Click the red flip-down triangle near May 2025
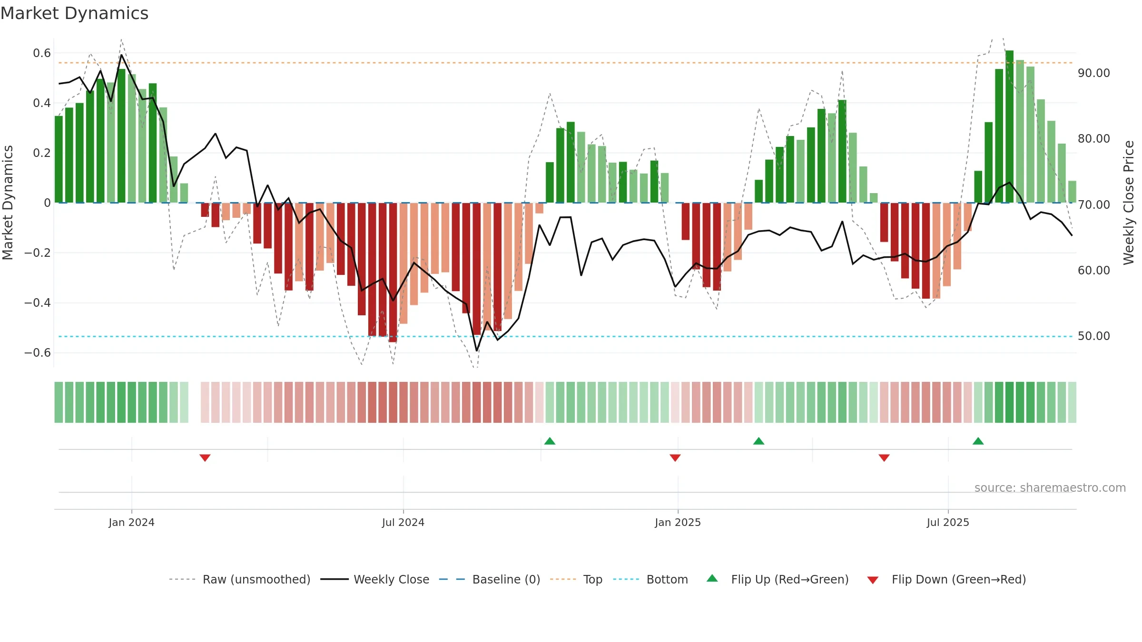The height and width of the screenshot is (642, 1142). click(x=884, y=458)
